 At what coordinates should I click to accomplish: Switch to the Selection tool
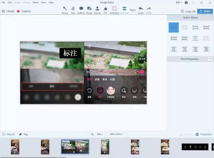pos(114,10)
